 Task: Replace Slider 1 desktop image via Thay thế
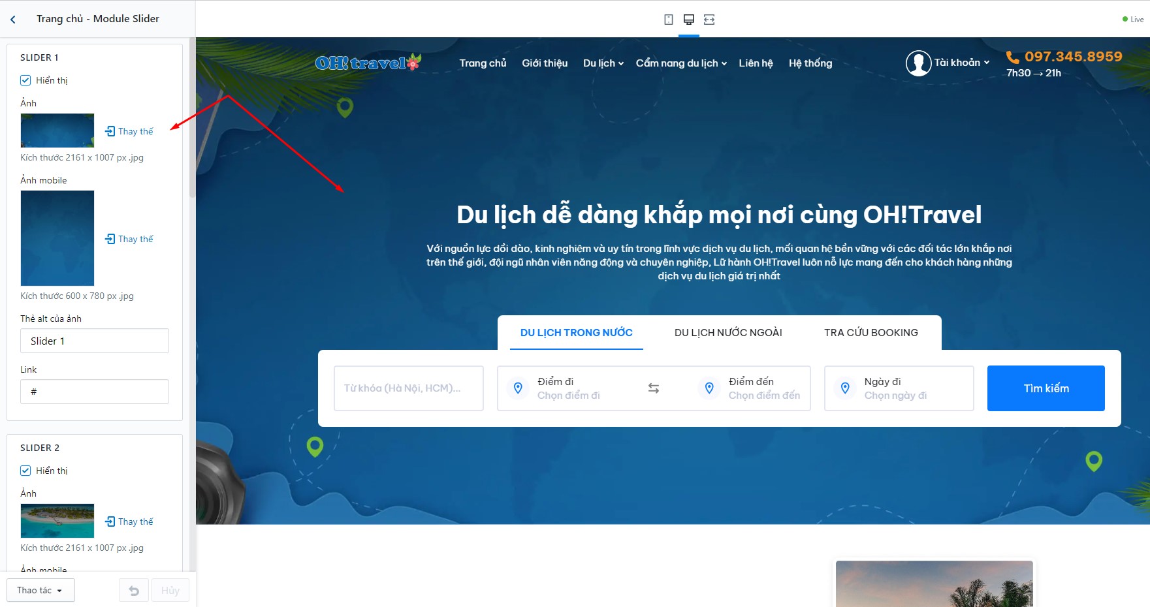(129, 131)
